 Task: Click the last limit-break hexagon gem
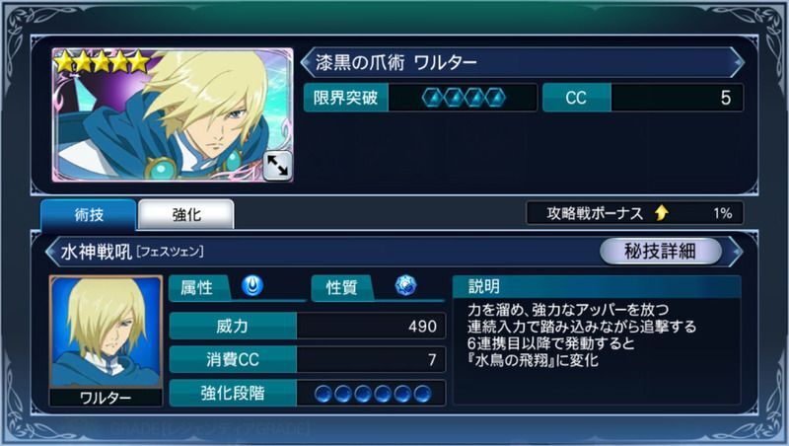tap(495, 97)
